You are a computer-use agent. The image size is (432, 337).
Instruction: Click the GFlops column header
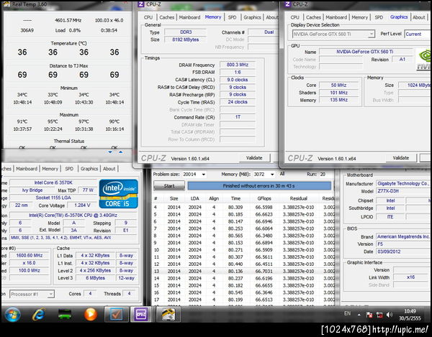point(264,198)
